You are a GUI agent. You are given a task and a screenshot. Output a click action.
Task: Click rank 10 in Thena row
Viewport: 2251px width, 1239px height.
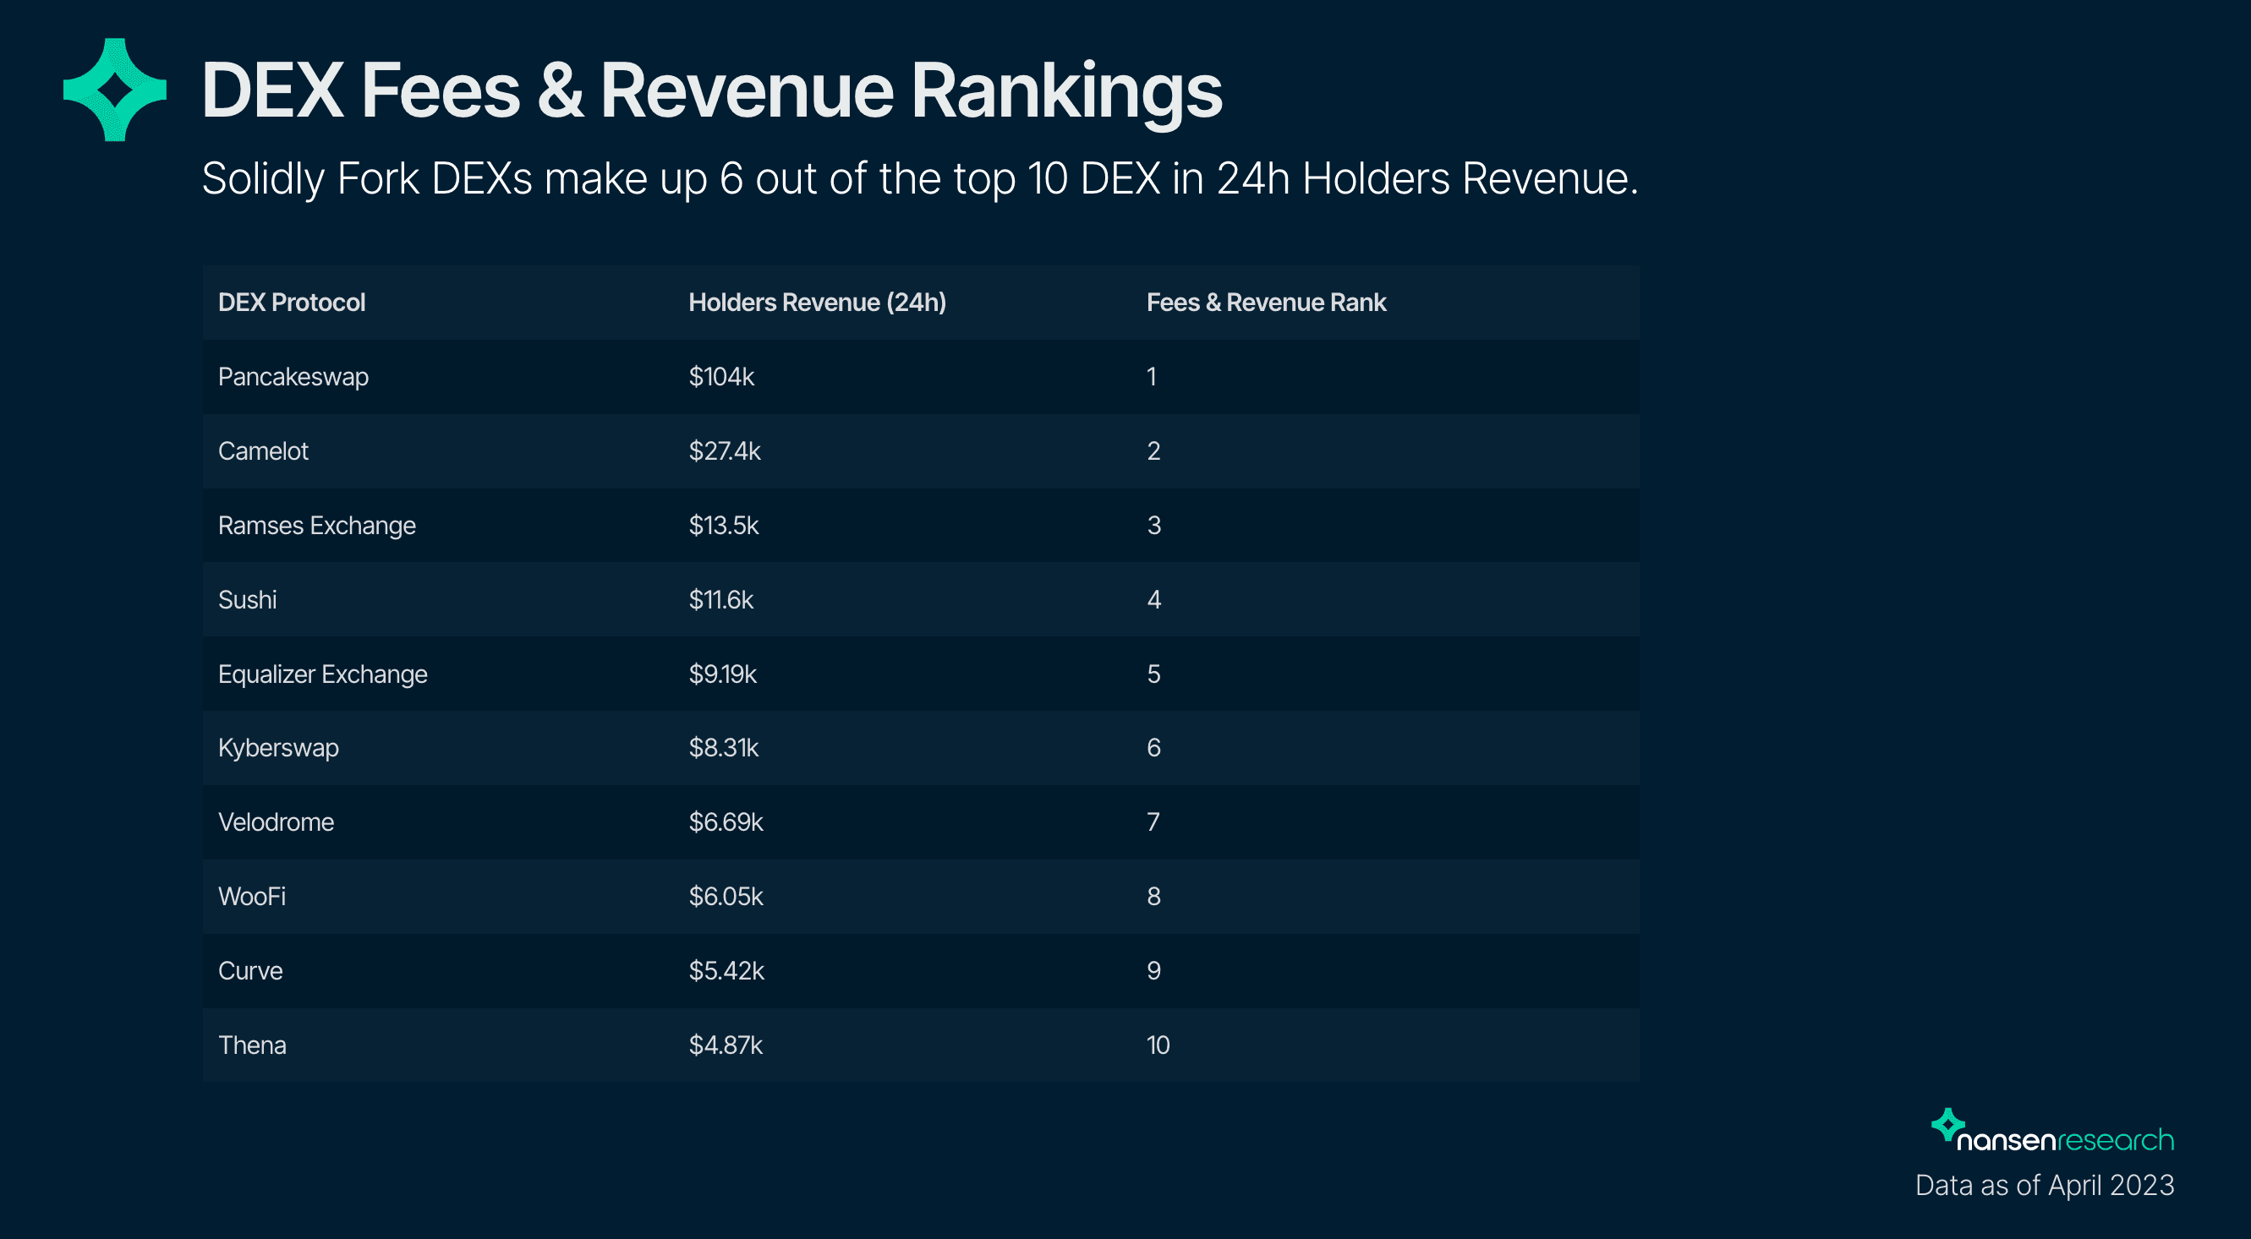point(1158,1045)
